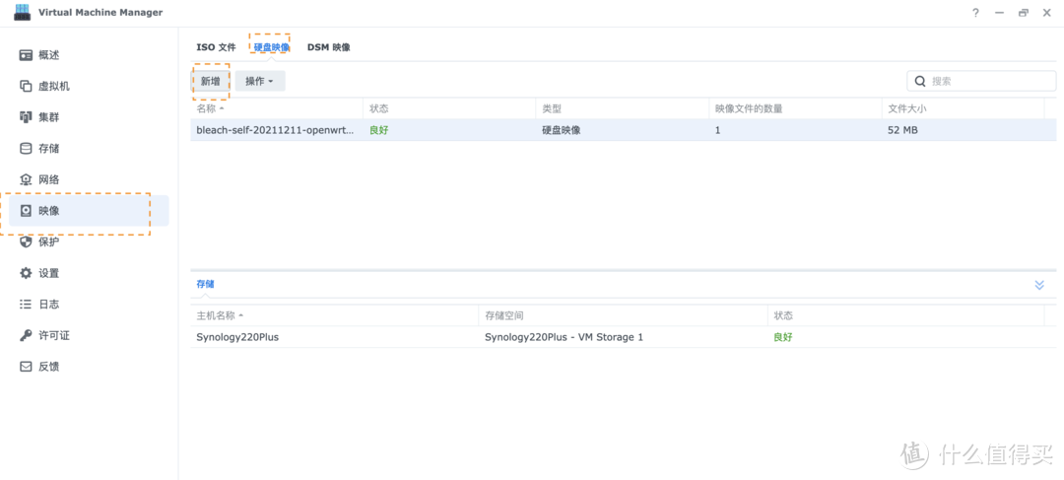
Task: Select the bleach-self-20211211-openwrt image row
Action: 276,130
